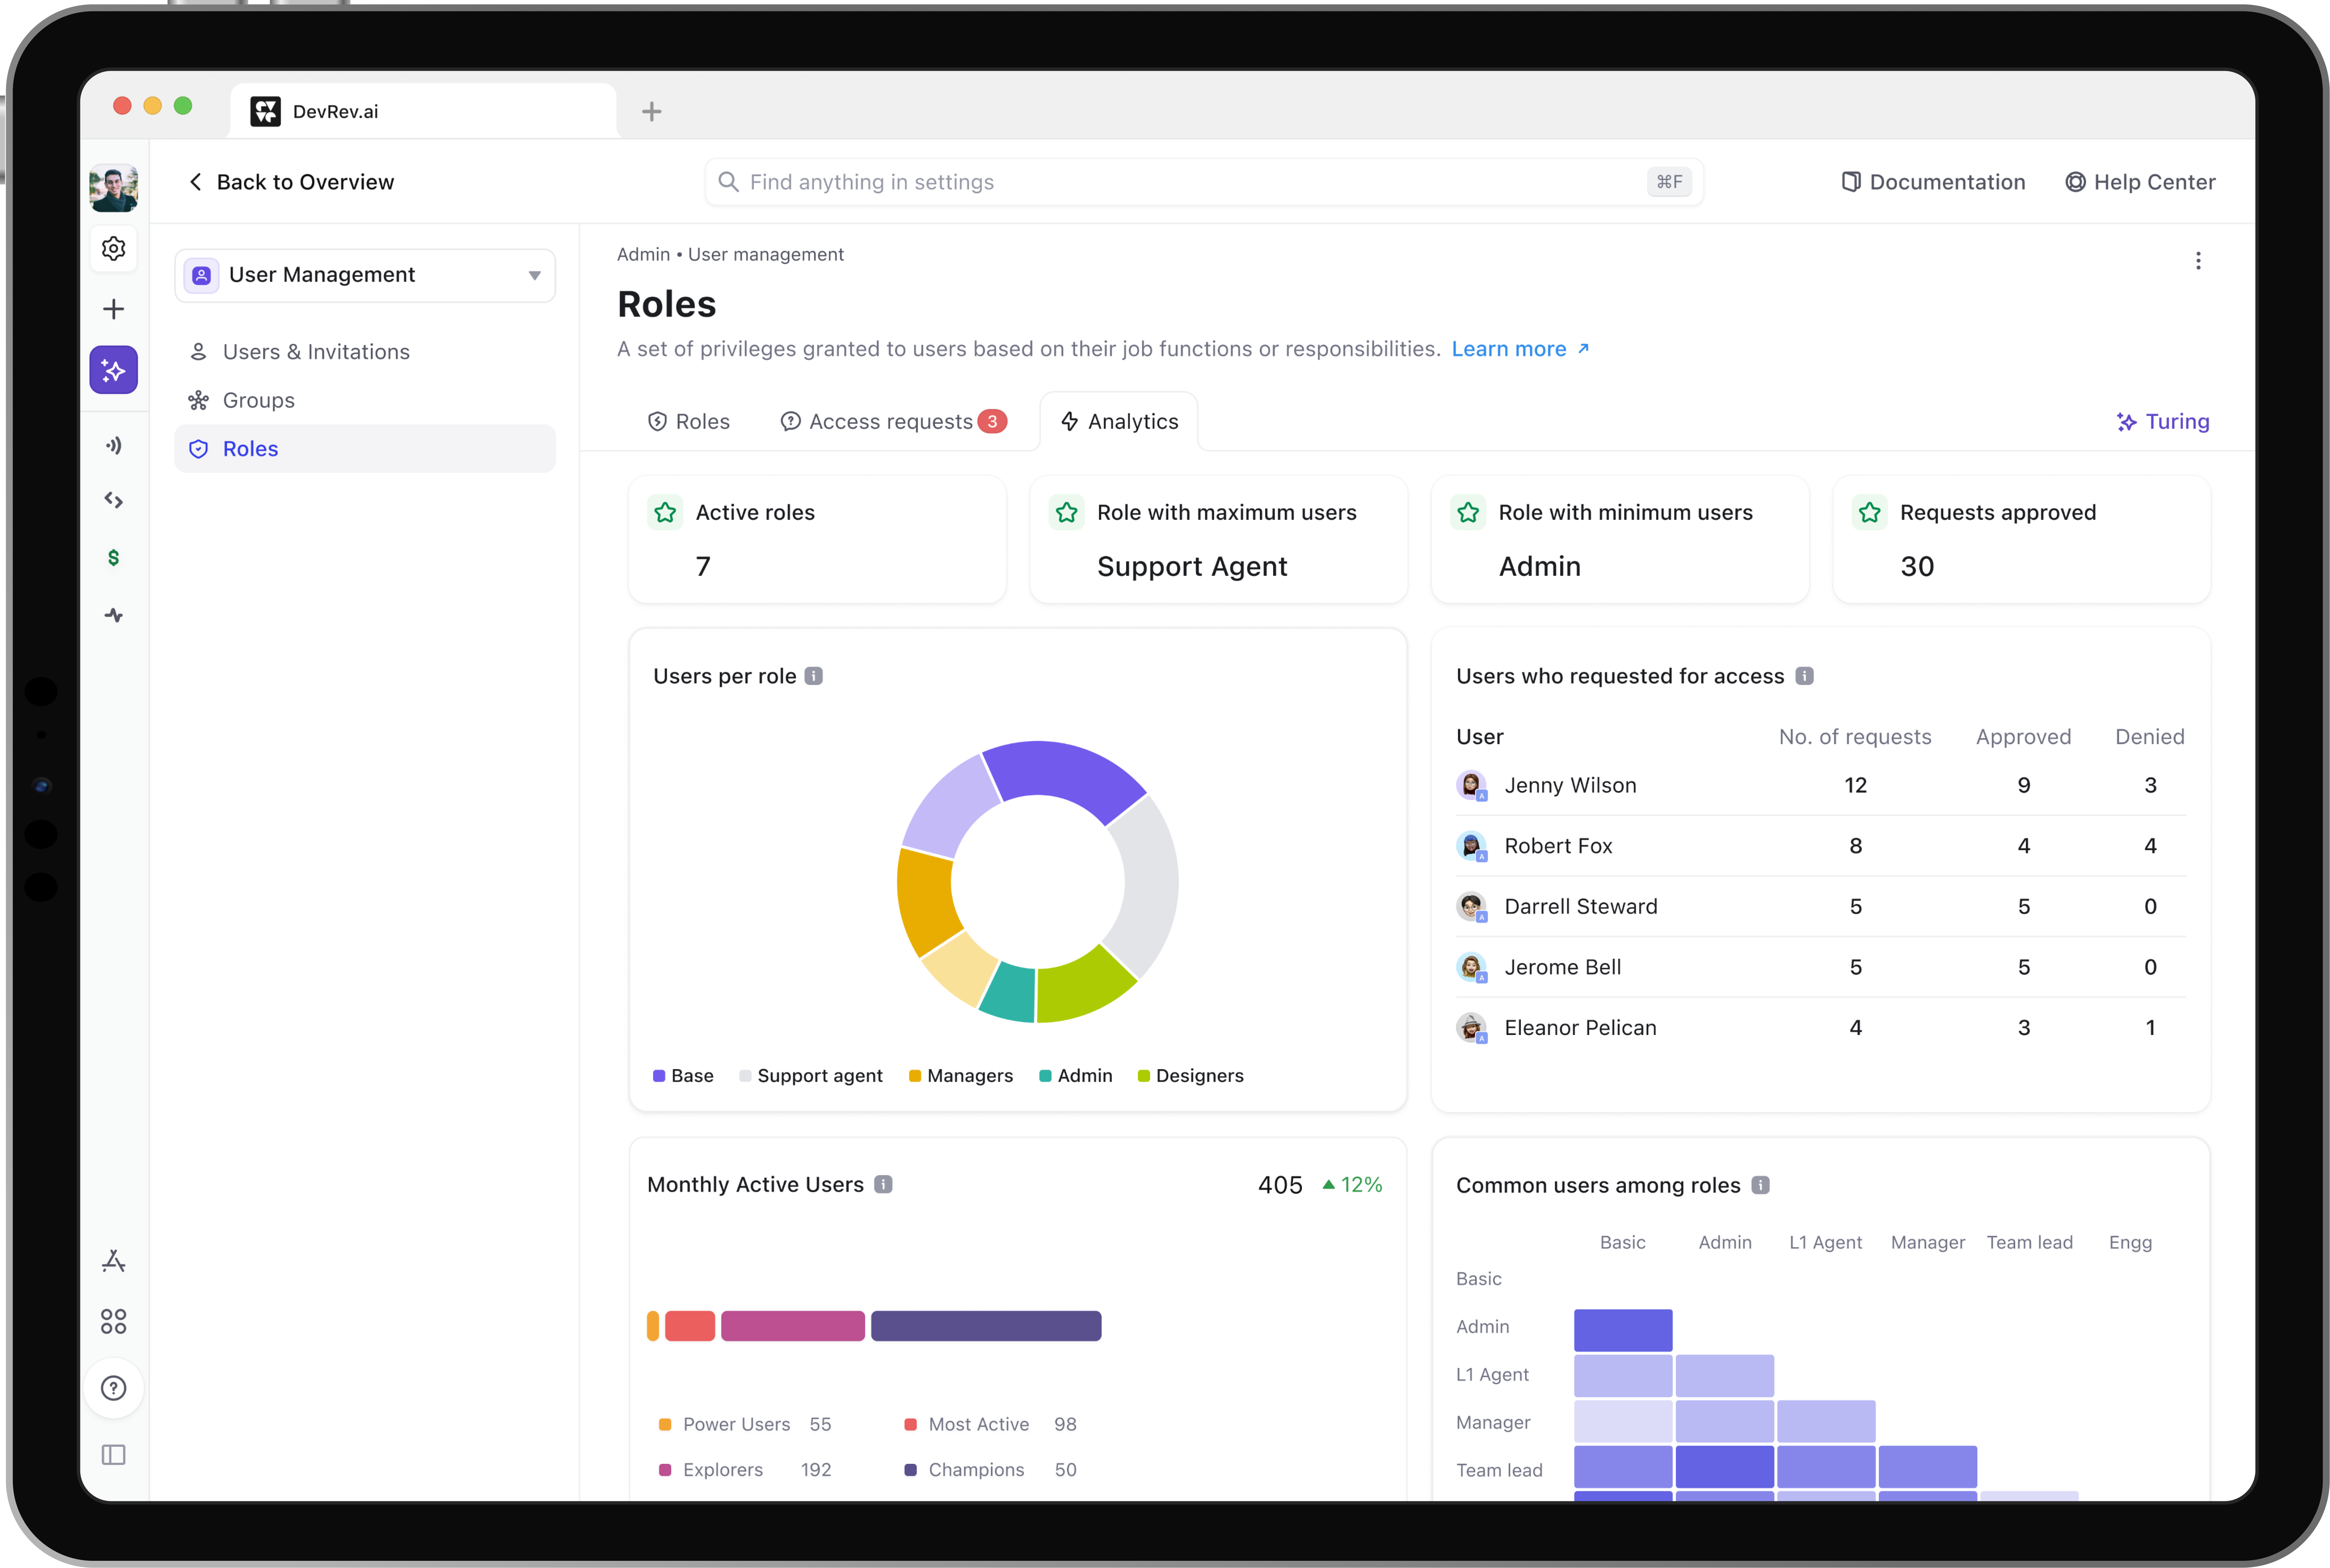The height and width of the screenshot is (1568, 2330).
Task: Click the Turing button
Action: pyautogui.click(x=2163, y=422)
